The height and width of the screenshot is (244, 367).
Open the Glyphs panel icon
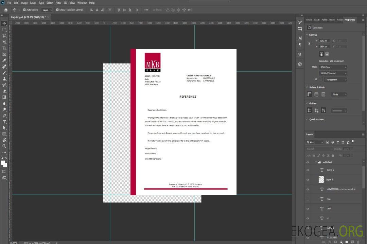click(x=300, y=55)
